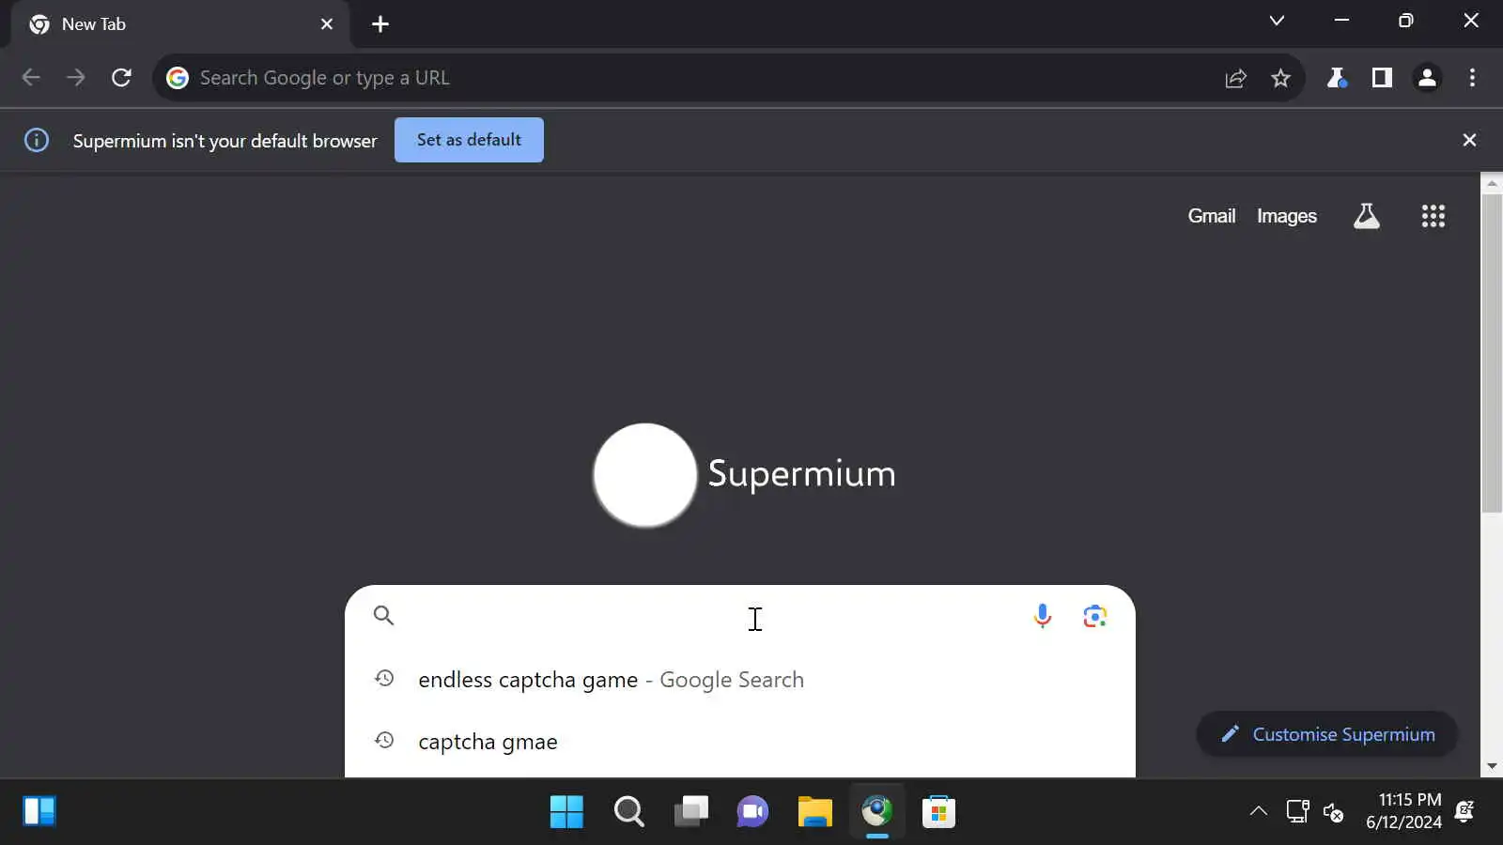Open the Windows Start menu
Image resolution: width=1503 pixels, height=845 pixels.
click(566, 811)
